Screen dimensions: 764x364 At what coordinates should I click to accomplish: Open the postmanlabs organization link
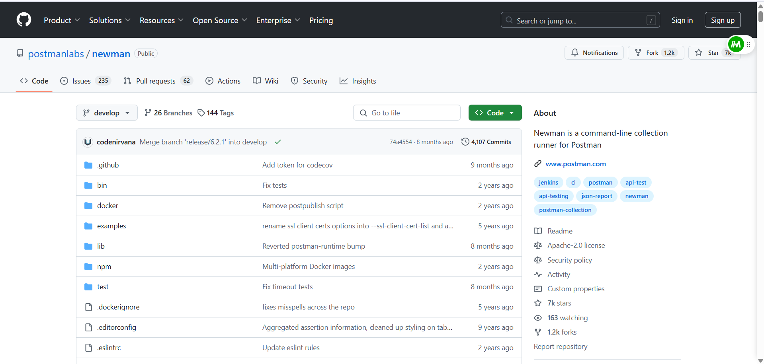click(56, 54)
